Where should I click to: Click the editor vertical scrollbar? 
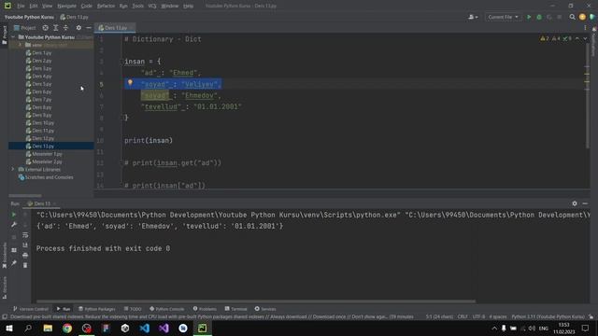[588, 95]
